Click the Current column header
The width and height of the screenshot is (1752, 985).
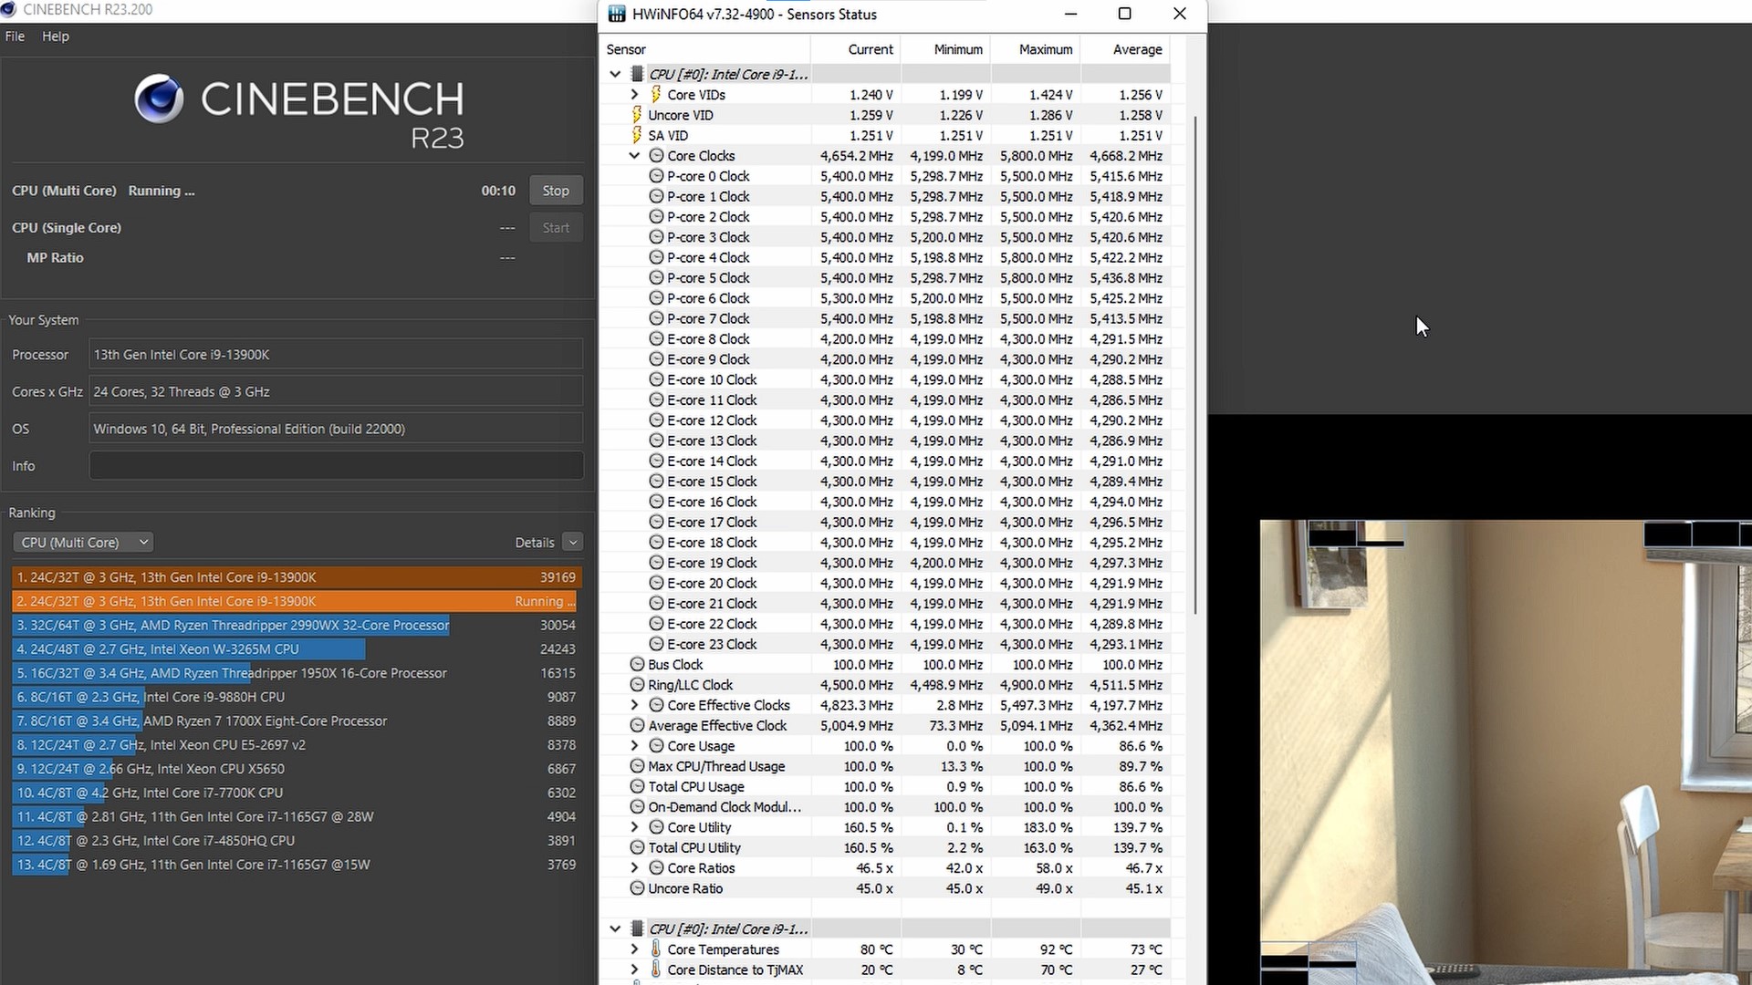[856, 49]
